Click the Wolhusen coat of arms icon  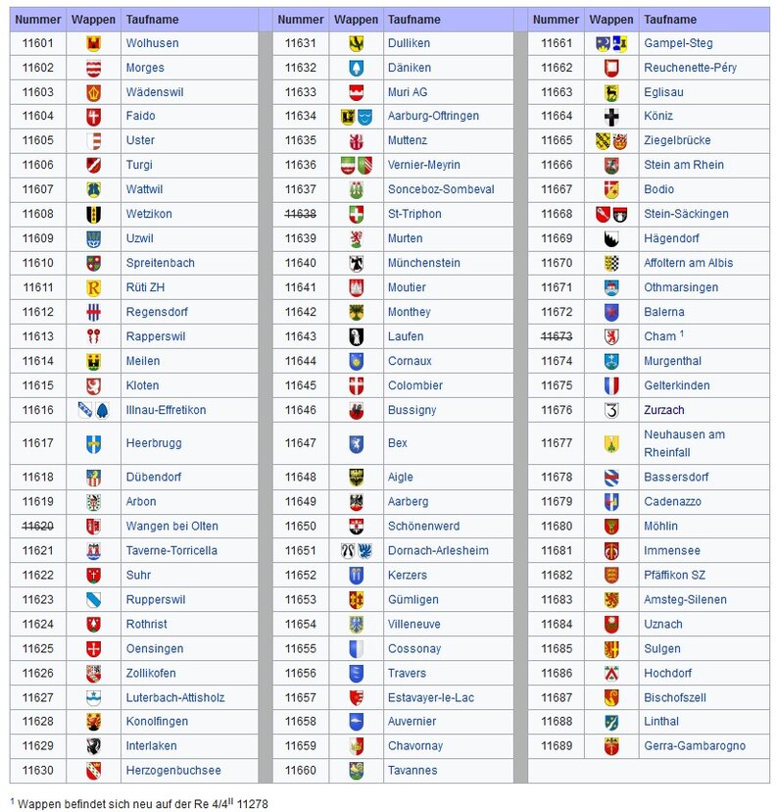tap(93, 43)
